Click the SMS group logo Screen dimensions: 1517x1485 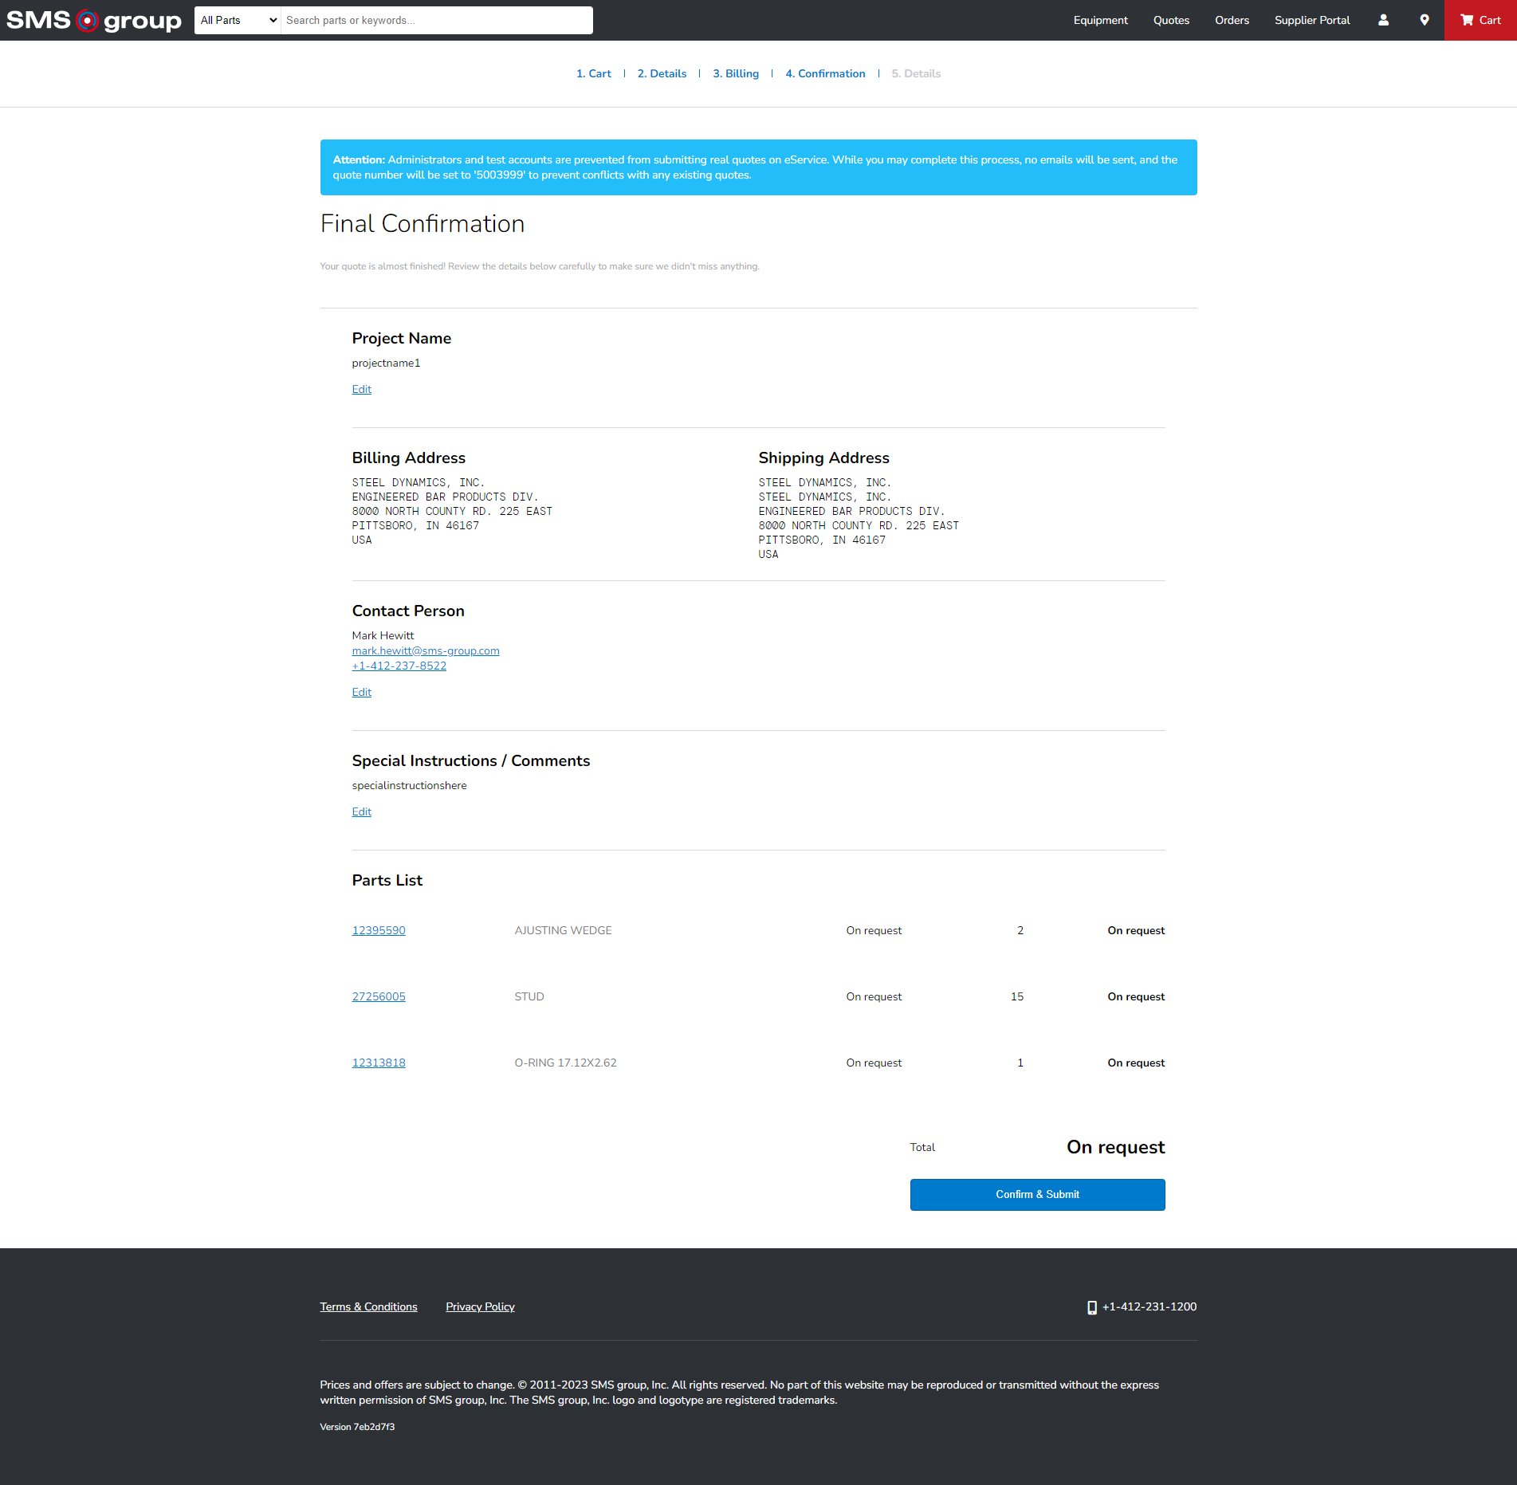pyautogui.click(x=94, y=20)
